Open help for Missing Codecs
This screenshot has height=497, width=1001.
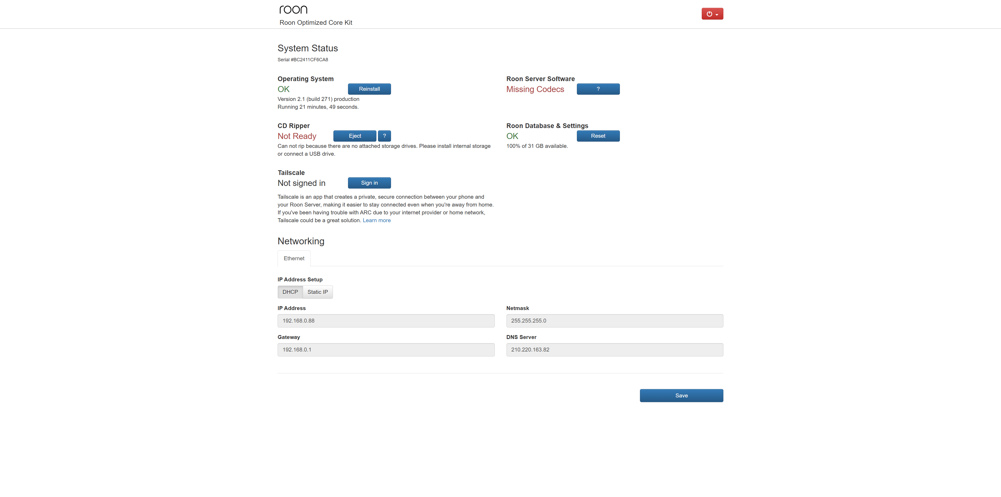(x=598, y=89)
